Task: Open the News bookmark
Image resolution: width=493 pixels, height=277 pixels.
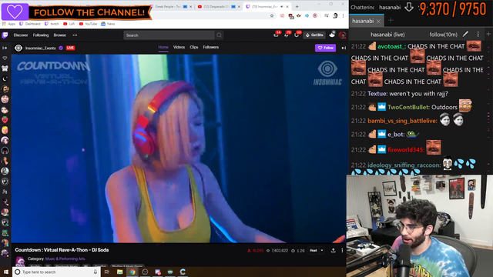Action: click(x=108, y=24)
